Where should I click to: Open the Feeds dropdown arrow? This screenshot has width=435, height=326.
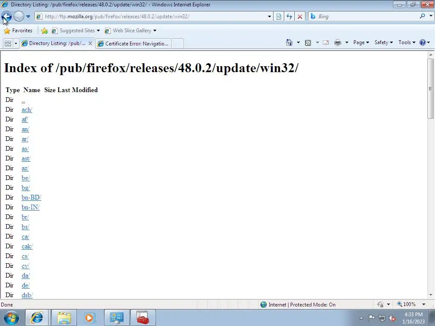(317, 42)
